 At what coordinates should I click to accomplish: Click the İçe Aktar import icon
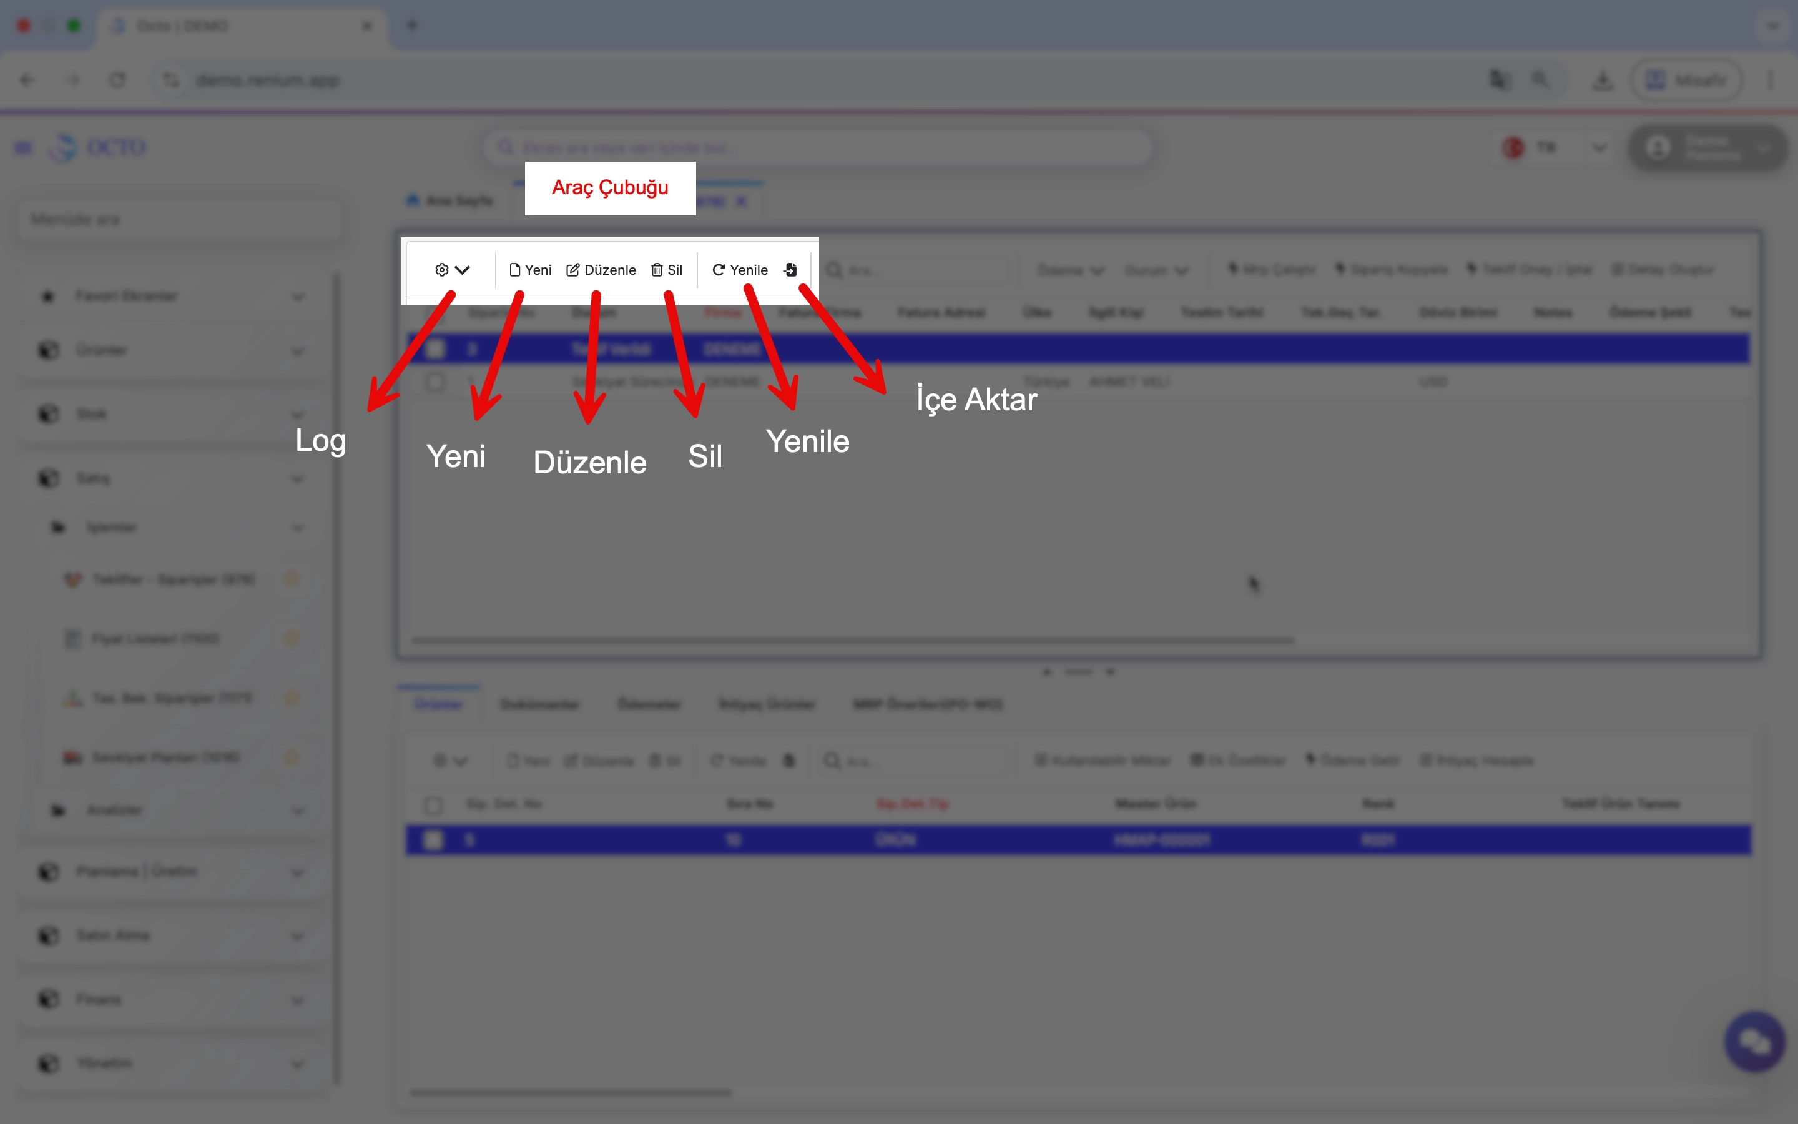[790, 270]
